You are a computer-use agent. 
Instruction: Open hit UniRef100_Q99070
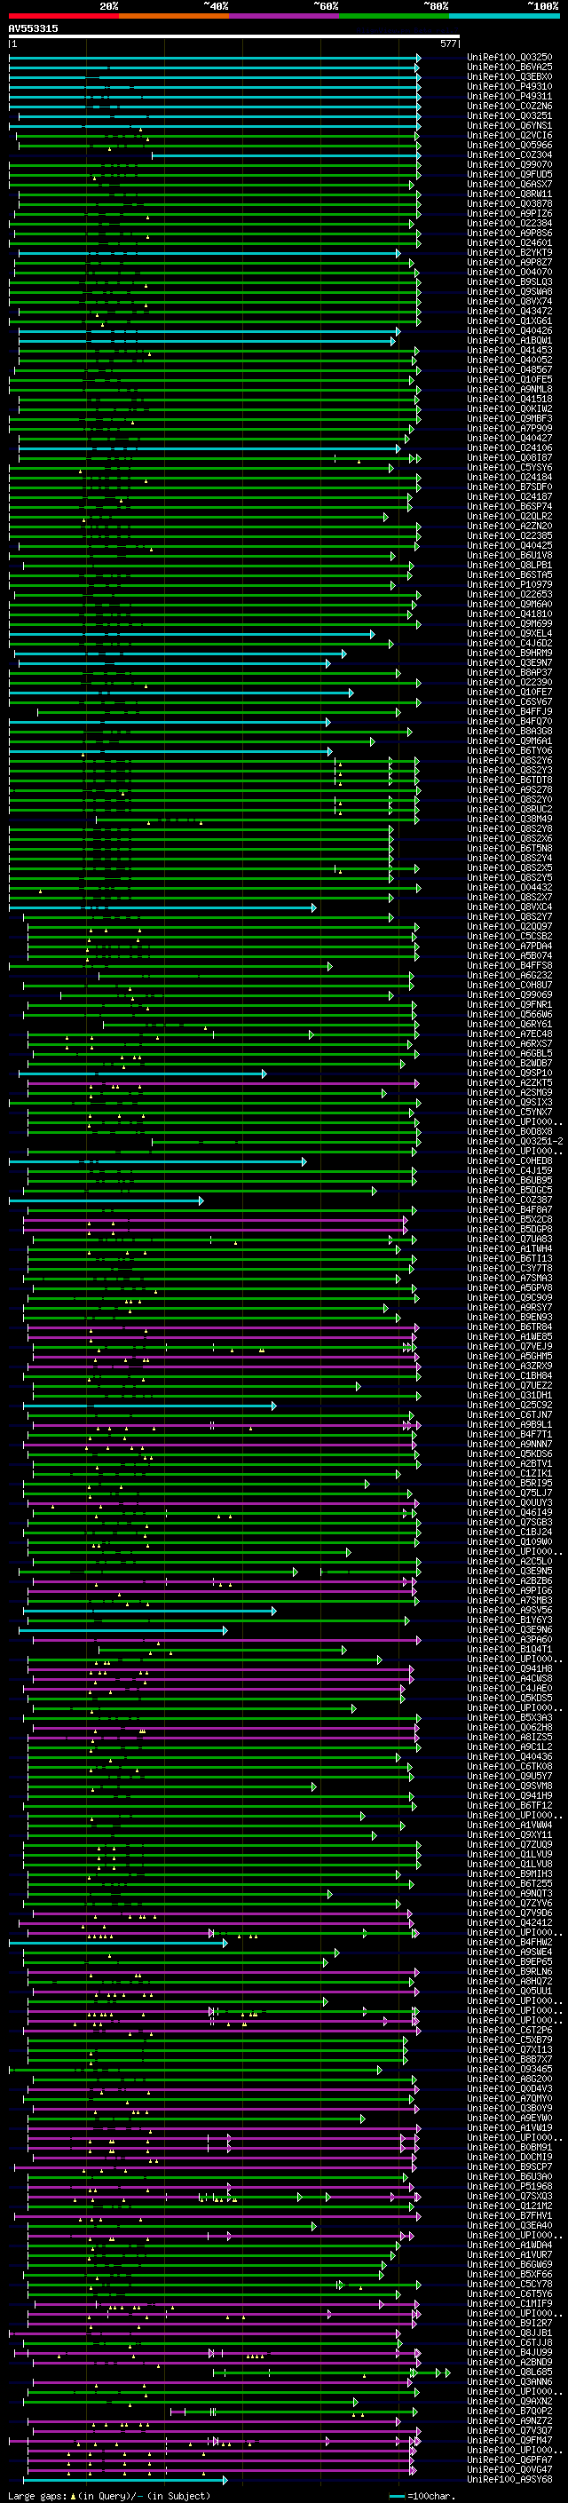point(509,164)
